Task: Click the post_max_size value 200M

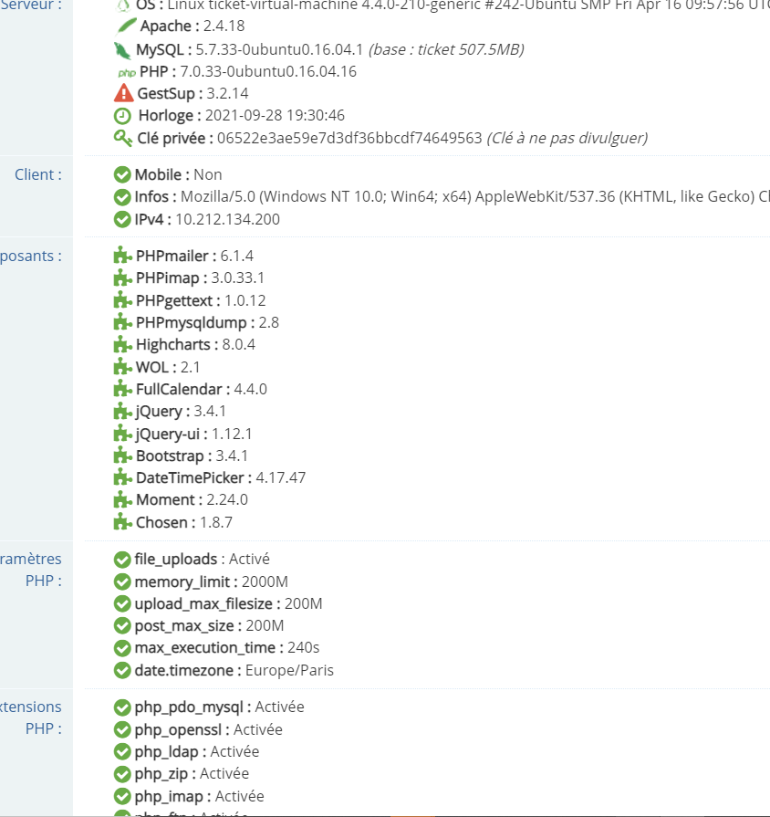Action: (265, 625)
